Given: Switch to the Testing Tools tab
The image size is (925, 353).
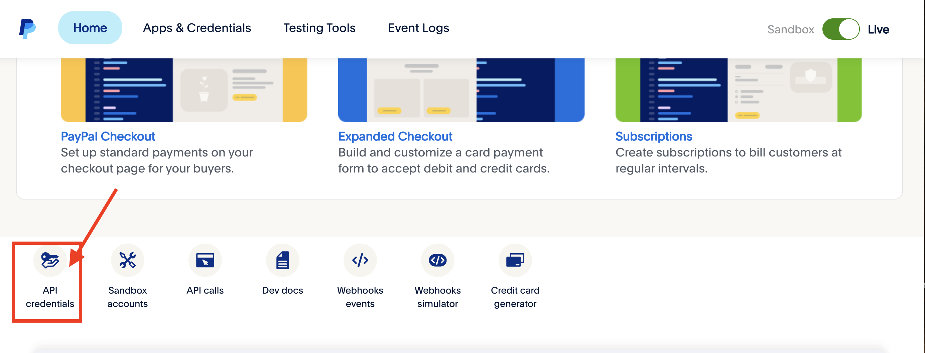Looking at the screenshot, I should click(x=319, y=28).
